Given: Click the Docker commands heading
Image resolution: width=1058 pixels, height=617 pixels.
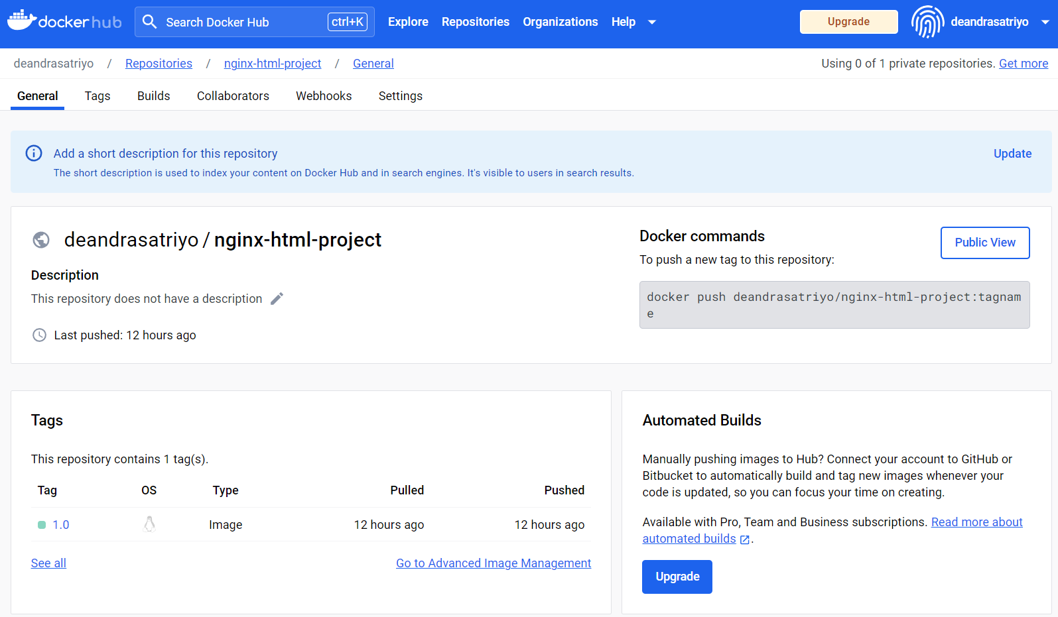Looking at the screenshot, I should pos(702,237).
